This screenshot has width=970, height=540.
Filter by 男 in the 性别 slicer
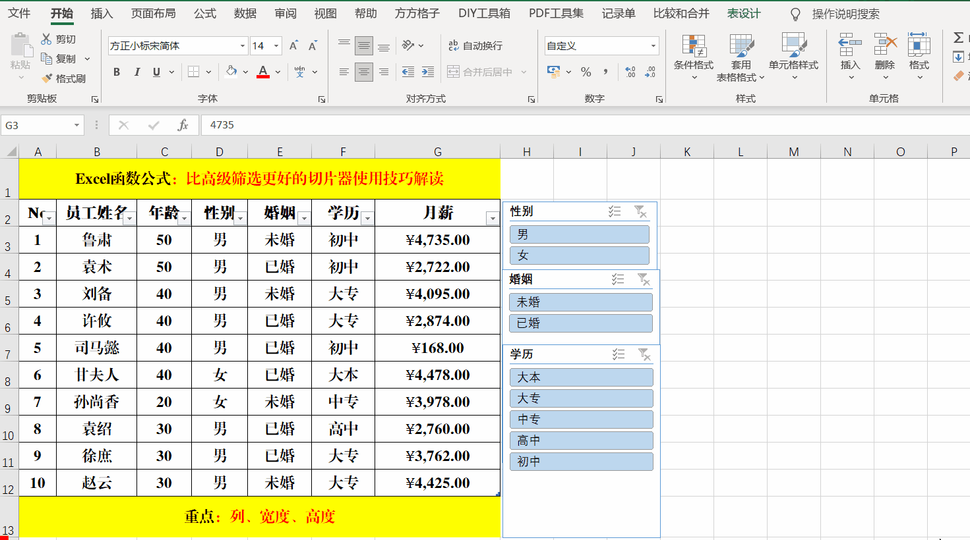[x=580, y=234]
